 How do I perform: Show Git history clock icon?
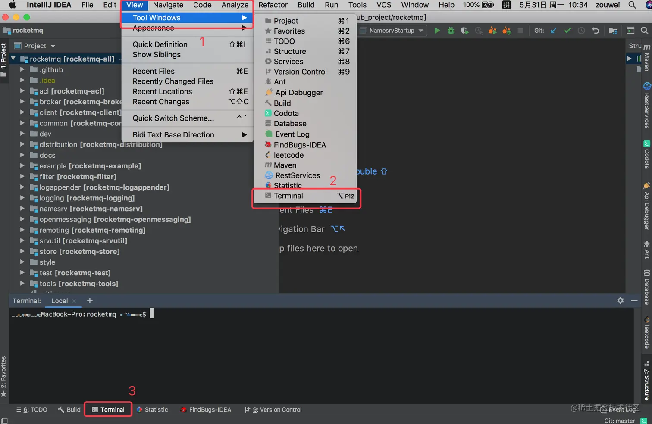pyautogui.click(x=581, y=31)
